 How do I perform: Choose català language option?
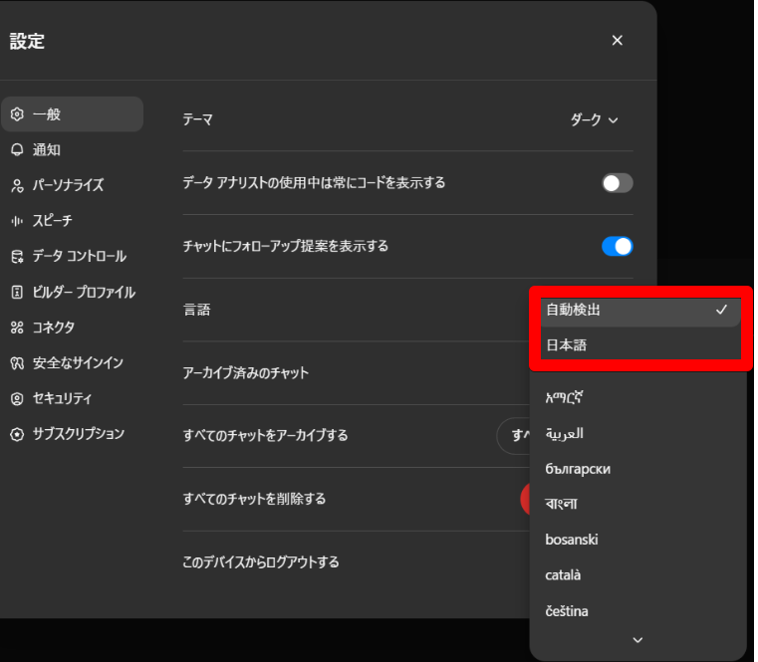point(638,575)
